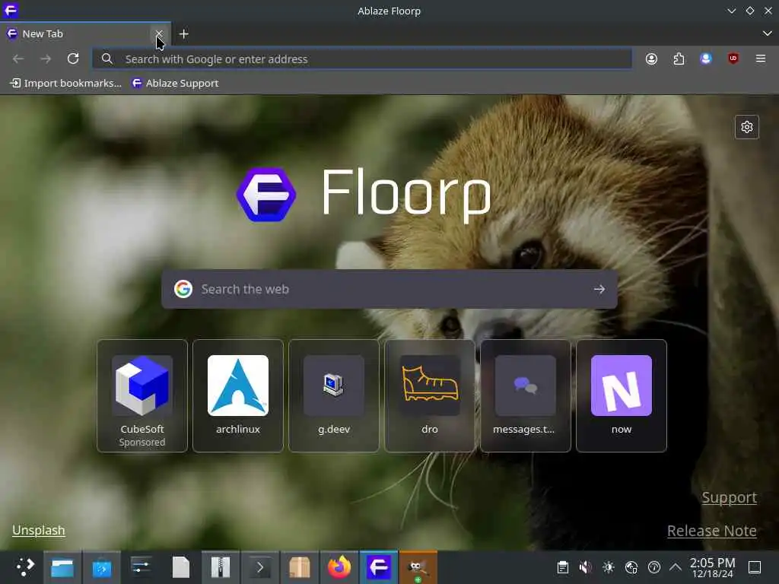779x584 pixels.
Task: Switch to GIMP in taskbar
Action: tap(418, 567)
